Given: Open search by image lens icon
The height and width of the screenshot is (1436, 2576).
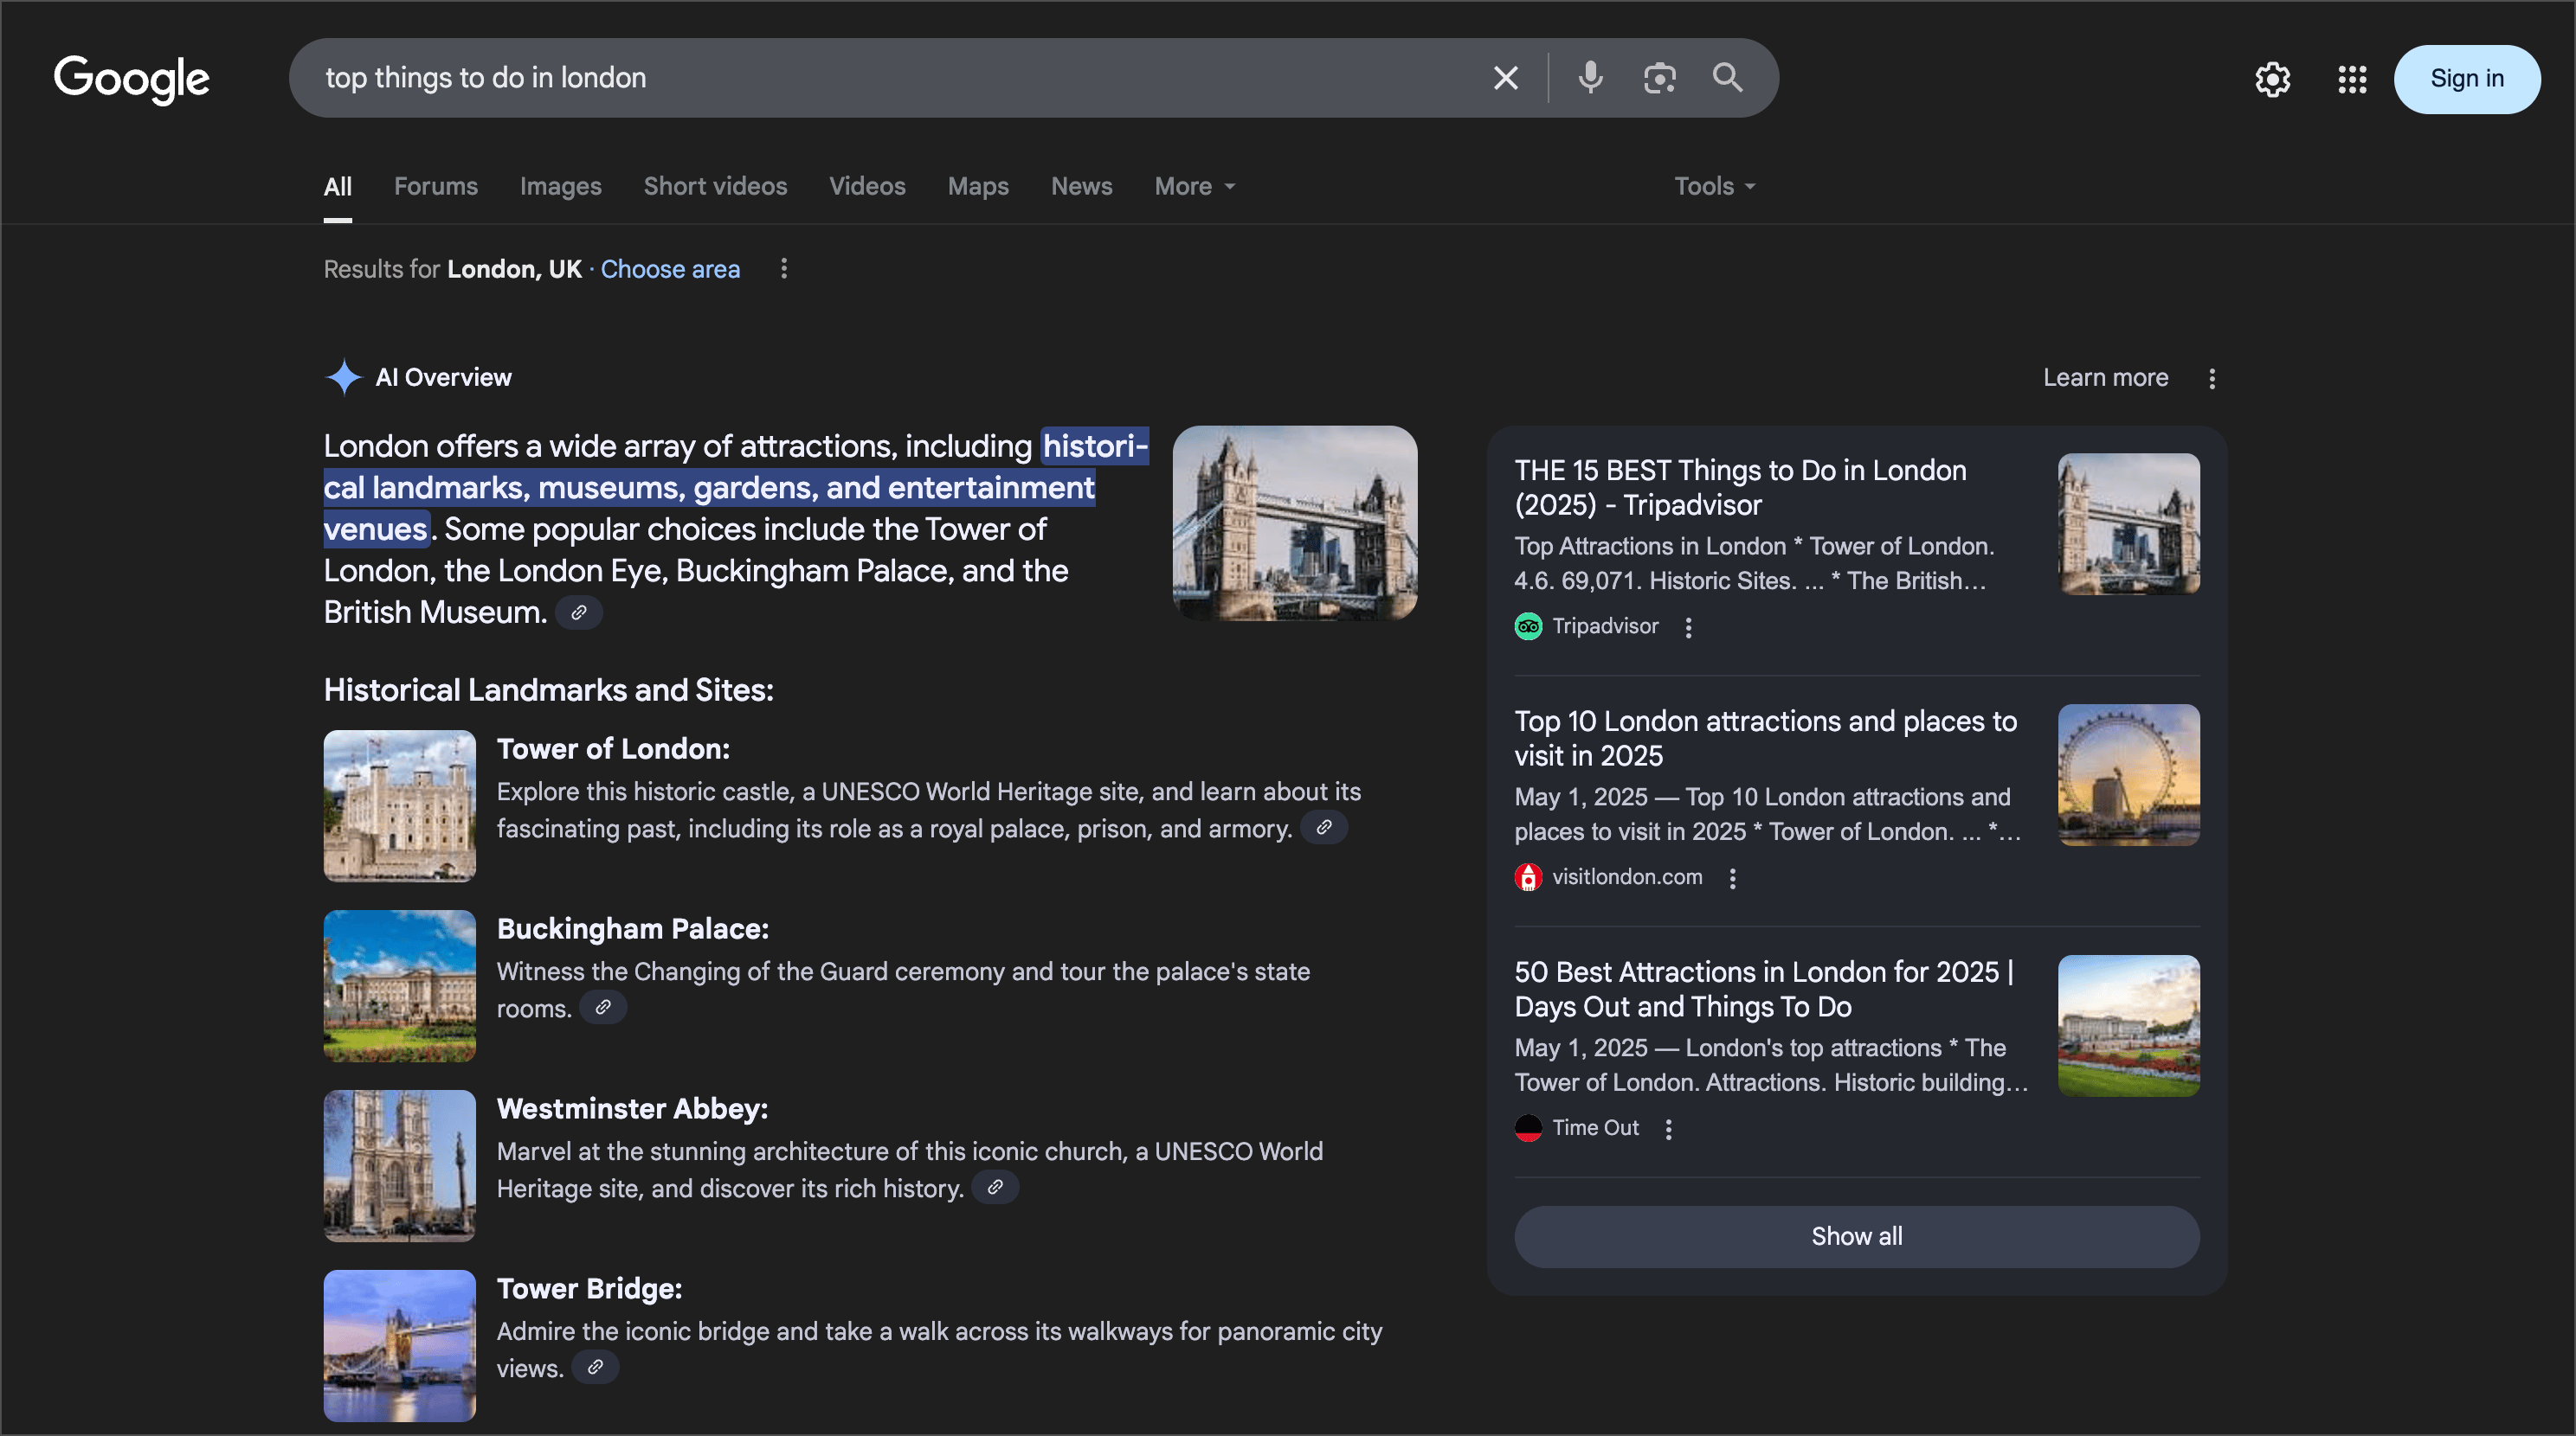Looking at the screenshot, I should (x=1659, y=78).
